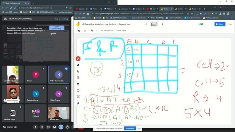This screenshot has height=132, width=235.
Task: Open the Basic Excel formulas bookmark
Action: [x=192, y=18]
